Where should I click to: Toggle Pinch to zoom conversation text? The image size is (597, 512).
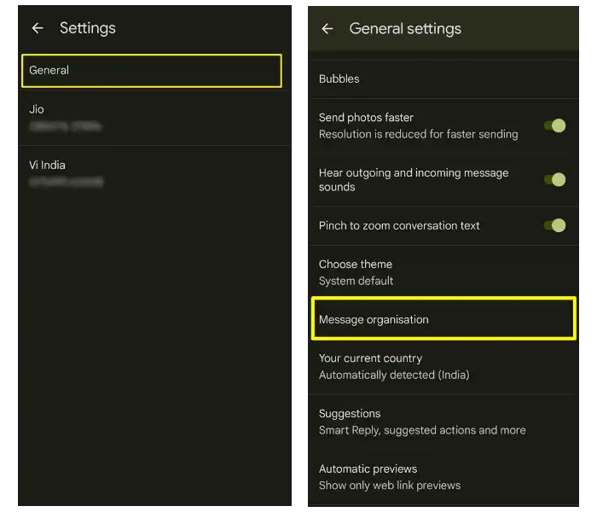pos(554,225)
